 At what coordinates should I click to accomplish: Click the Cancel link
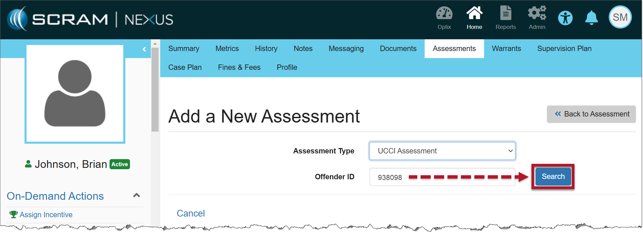point(190,214)
